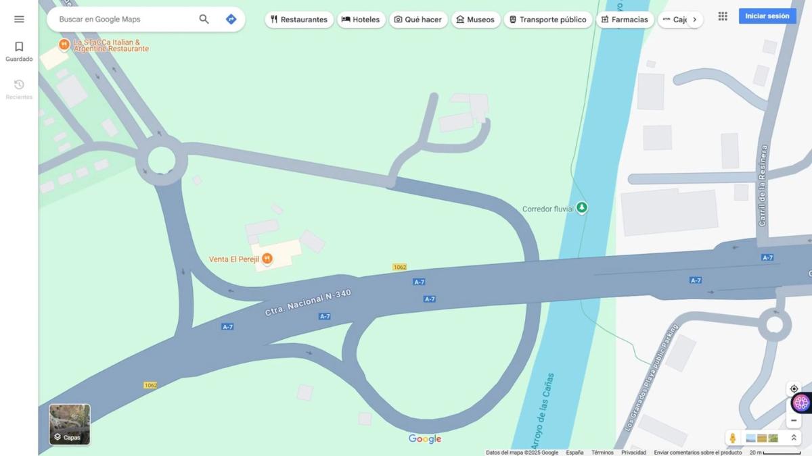812x456 pixels.
Task: Open the Privacidad link
Action: coord(633,453)
